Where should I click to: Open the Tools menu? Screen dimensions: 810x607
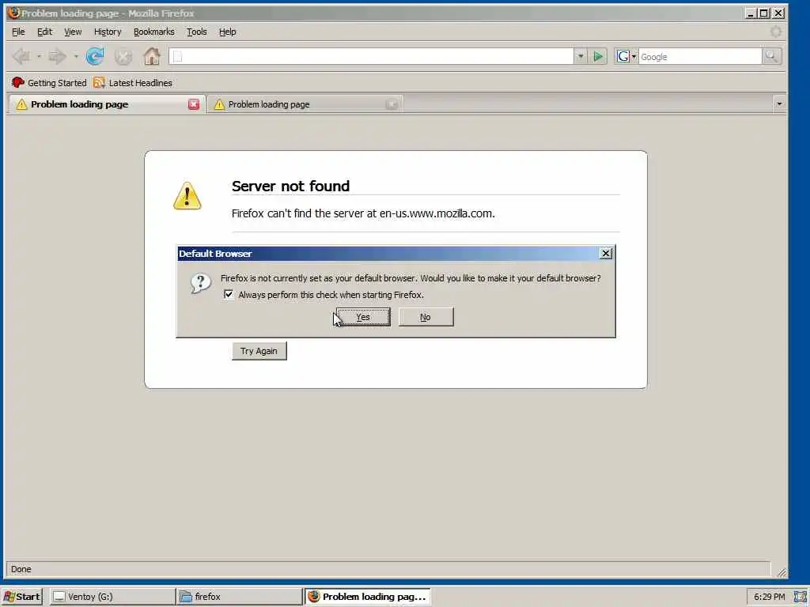tap(197, 32)
